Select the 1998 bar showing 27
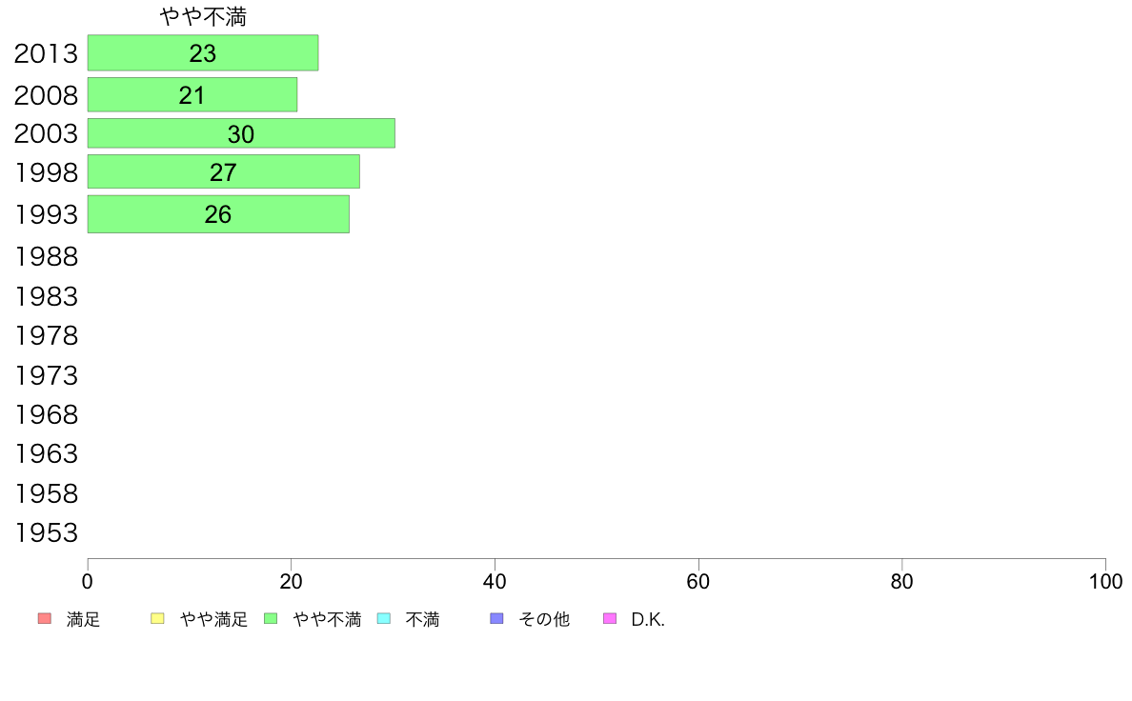The width and height of the screenshot is (1132, 701). tap(224, 171)
